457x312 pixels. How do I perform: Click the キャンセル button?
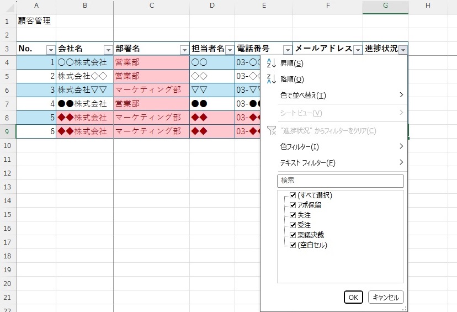[386, 297]
